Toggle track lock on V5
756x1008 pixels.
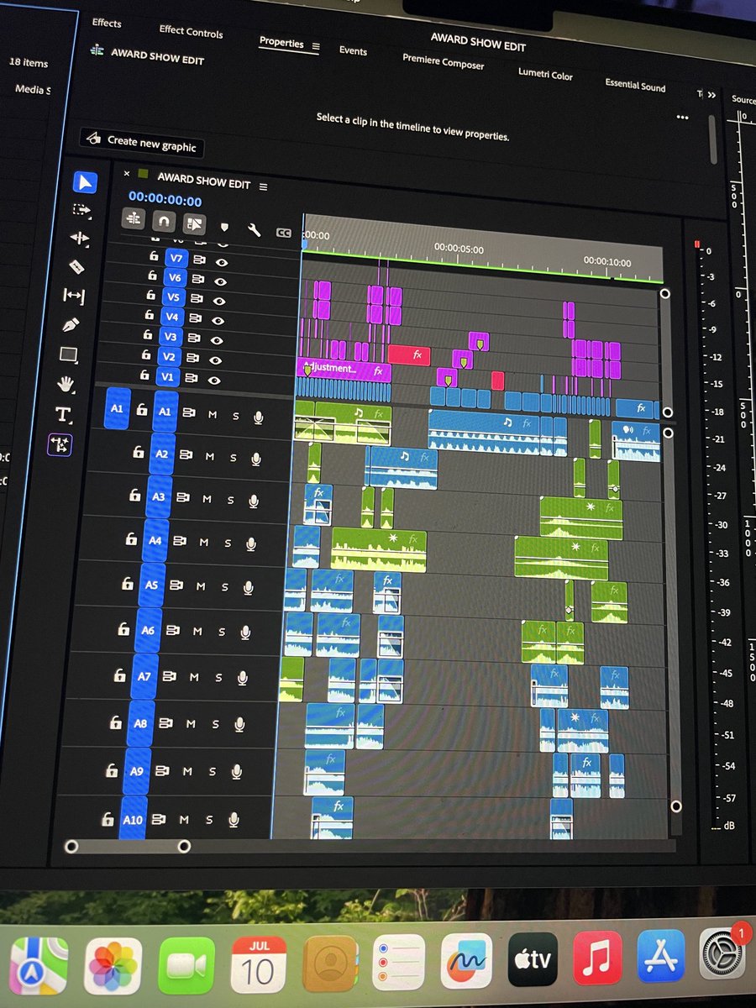[x=150, y=296]
